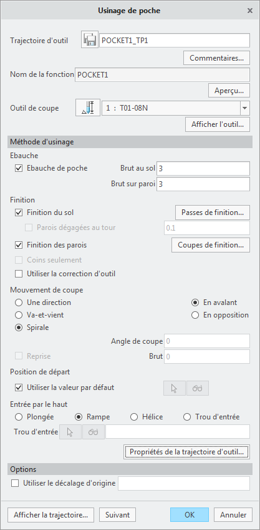
Task: Click the cutting tool selection icon
Action: [88, 108]
